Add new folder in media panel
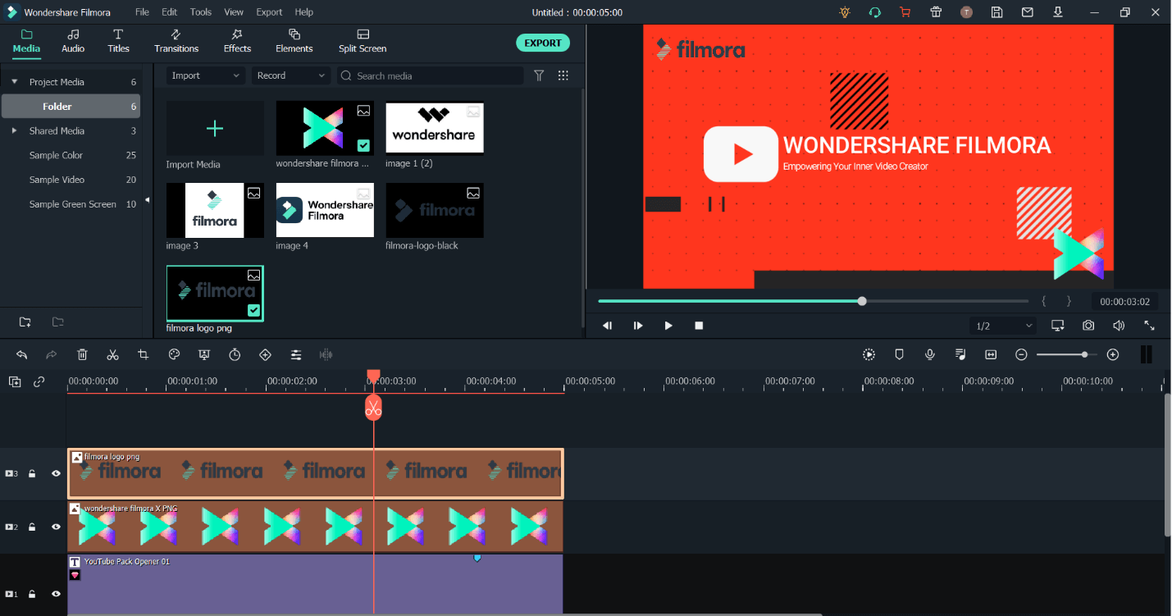 click(25, 322)
